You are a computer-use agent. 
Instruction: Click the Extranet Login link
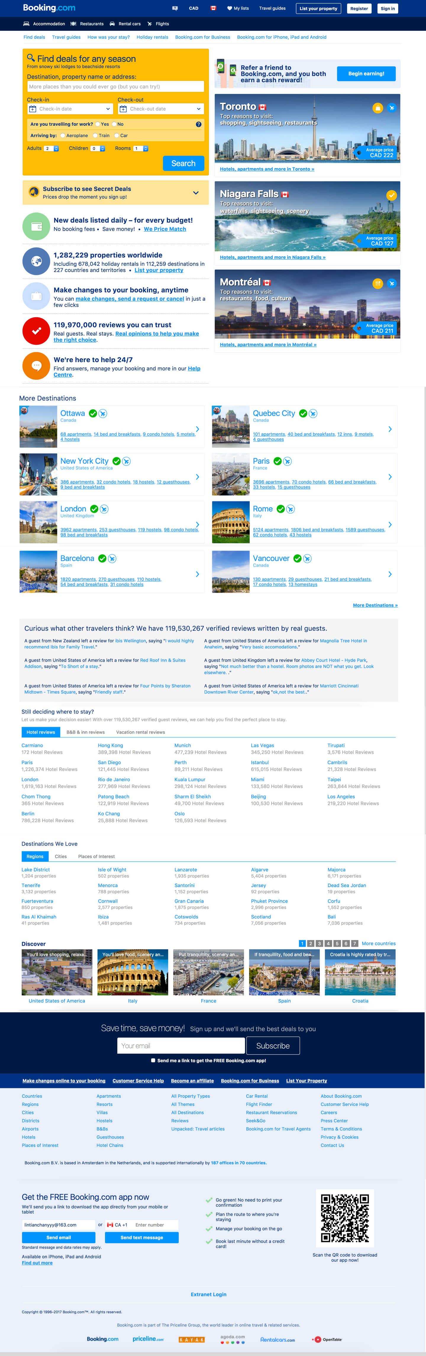pyautogui.click(x=209, y=1294)
